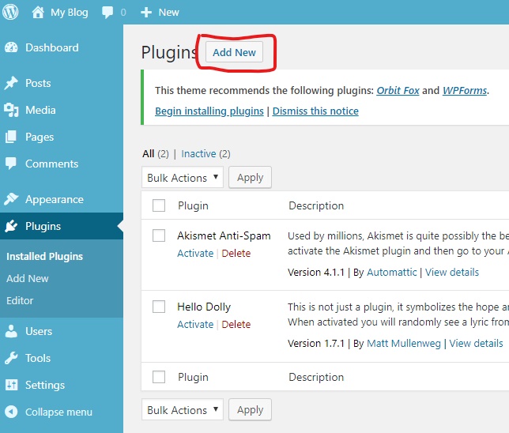Open the top Bulk Actions dropdown
Screen dimensions: 509x433
point(183,177)
